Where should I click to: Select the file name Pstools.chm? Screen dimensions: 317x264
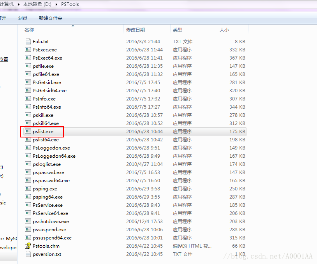tap(46, 246)
